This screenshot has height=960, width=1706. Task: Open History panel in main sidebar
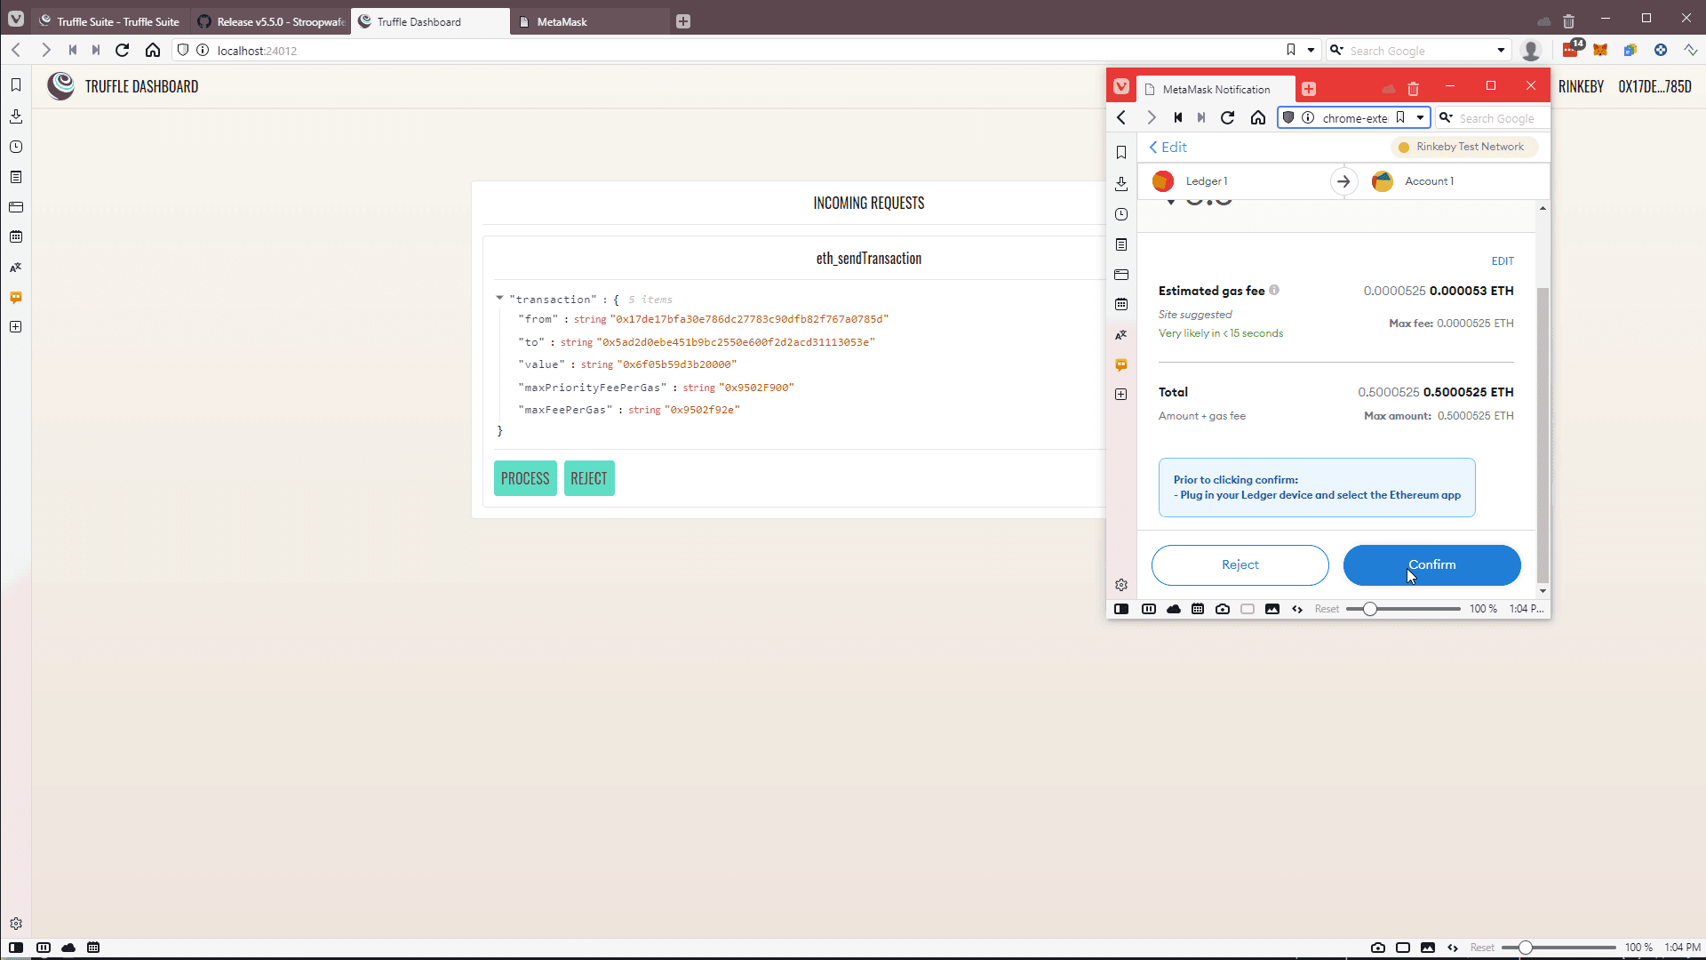tap(16, 147)
